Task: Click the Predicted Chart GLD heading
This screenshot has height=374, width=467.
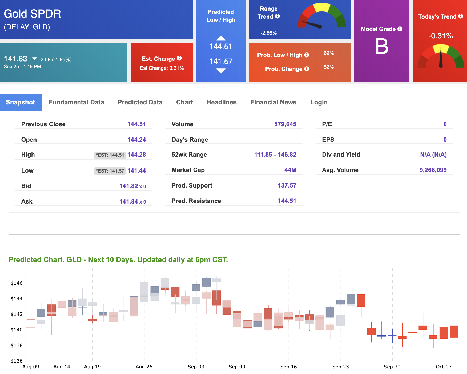Action: 118,260
